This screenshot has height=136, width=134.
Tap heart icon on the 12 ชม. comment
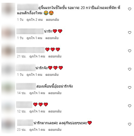(x=130, y=106)
